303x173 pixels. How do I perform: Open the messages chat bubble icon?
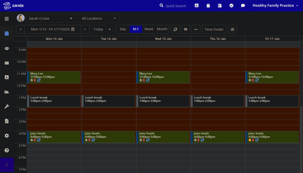(x=243, y=6)
